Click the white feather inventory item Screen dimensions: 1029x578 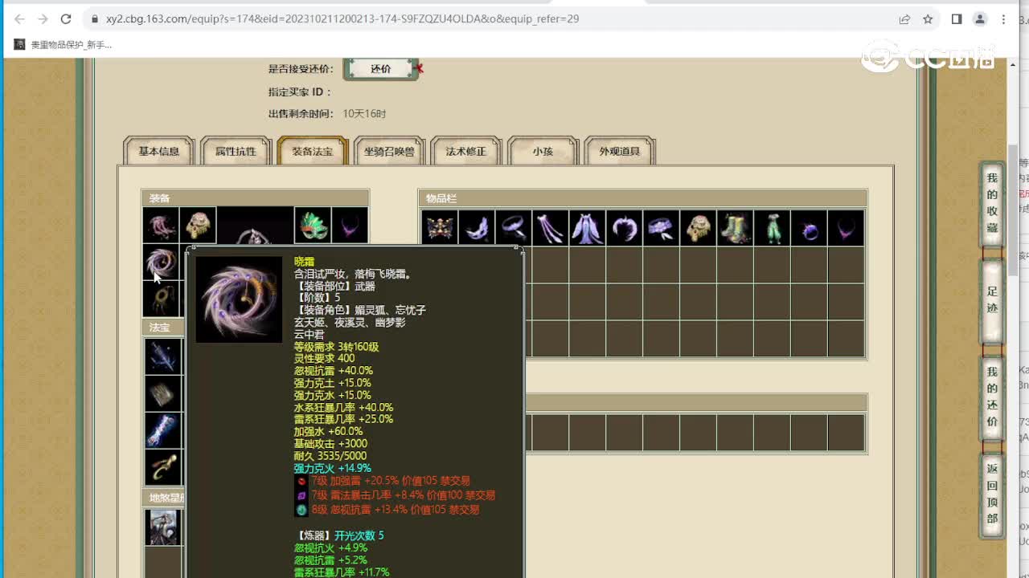(x=476, y=228)
